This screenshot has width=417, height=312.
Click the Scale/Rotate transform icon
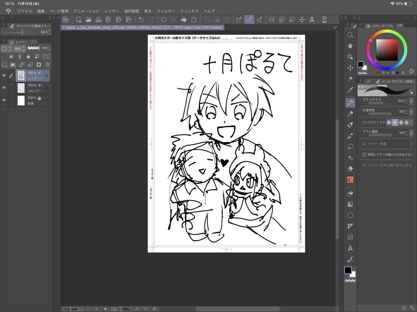tap(194, 19)
